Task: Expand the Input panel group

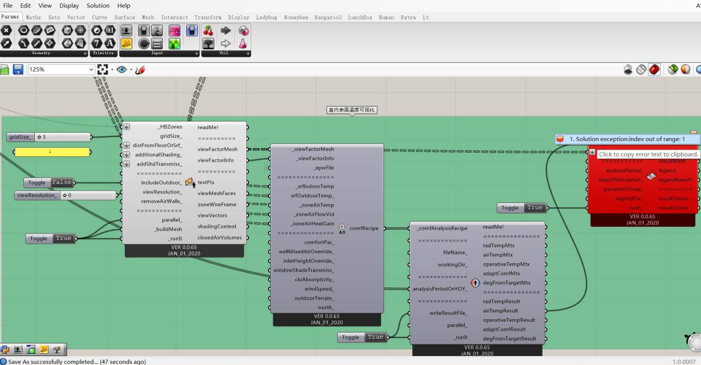Action: pyautogui.click(x=195, y=53)
